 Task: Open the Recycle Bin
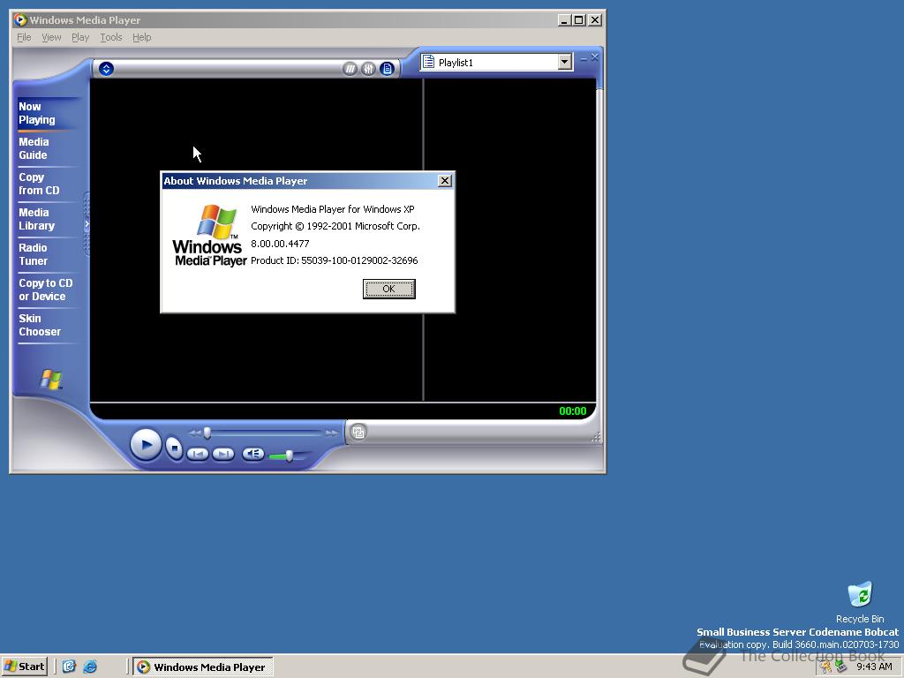coord(860,602)
